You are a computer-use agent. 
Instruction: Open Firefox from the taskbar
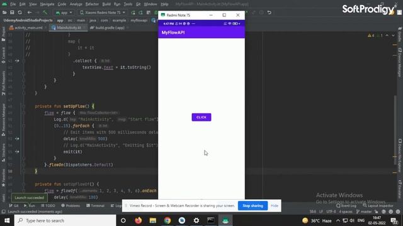[x=139, y=220]
